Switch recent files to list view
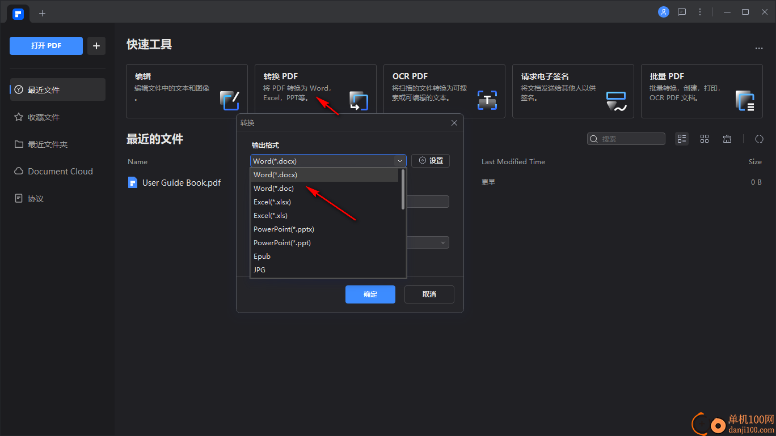 tap(682, 139)
